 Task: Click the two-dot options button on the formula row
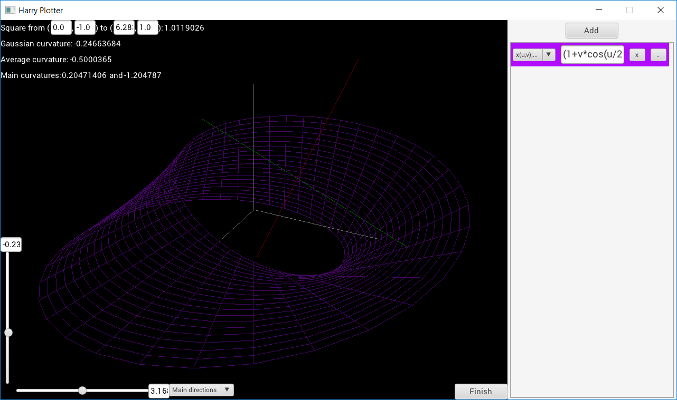click(658, 55)
